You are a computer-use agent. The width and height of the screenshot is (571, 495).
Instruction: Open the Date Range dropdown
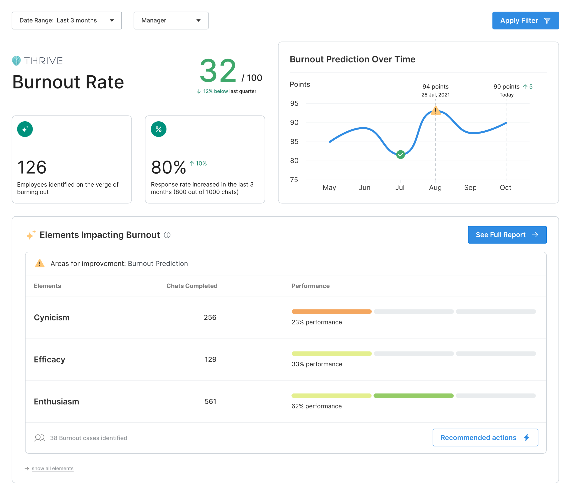coord(67,21)
